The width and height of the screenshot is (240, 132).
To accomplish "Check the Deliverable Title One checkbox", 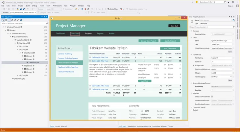I will click(90, 57).
